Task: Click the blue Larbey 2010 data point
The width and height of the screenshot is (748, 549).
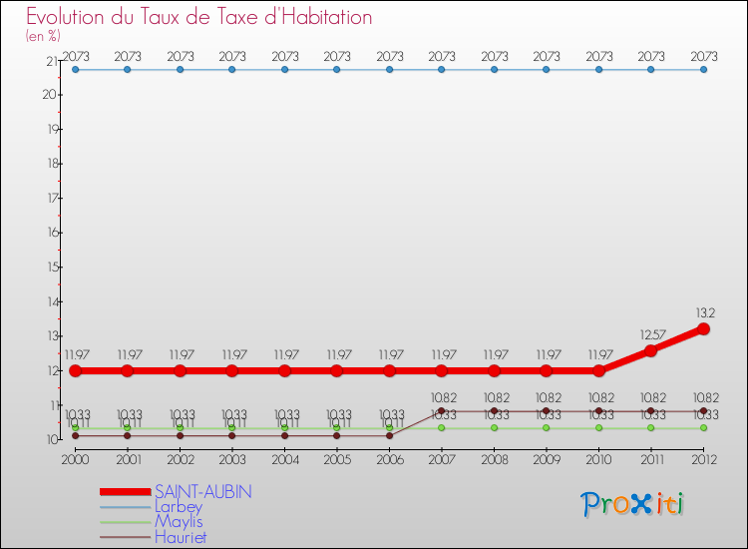Action: point(598,70)
